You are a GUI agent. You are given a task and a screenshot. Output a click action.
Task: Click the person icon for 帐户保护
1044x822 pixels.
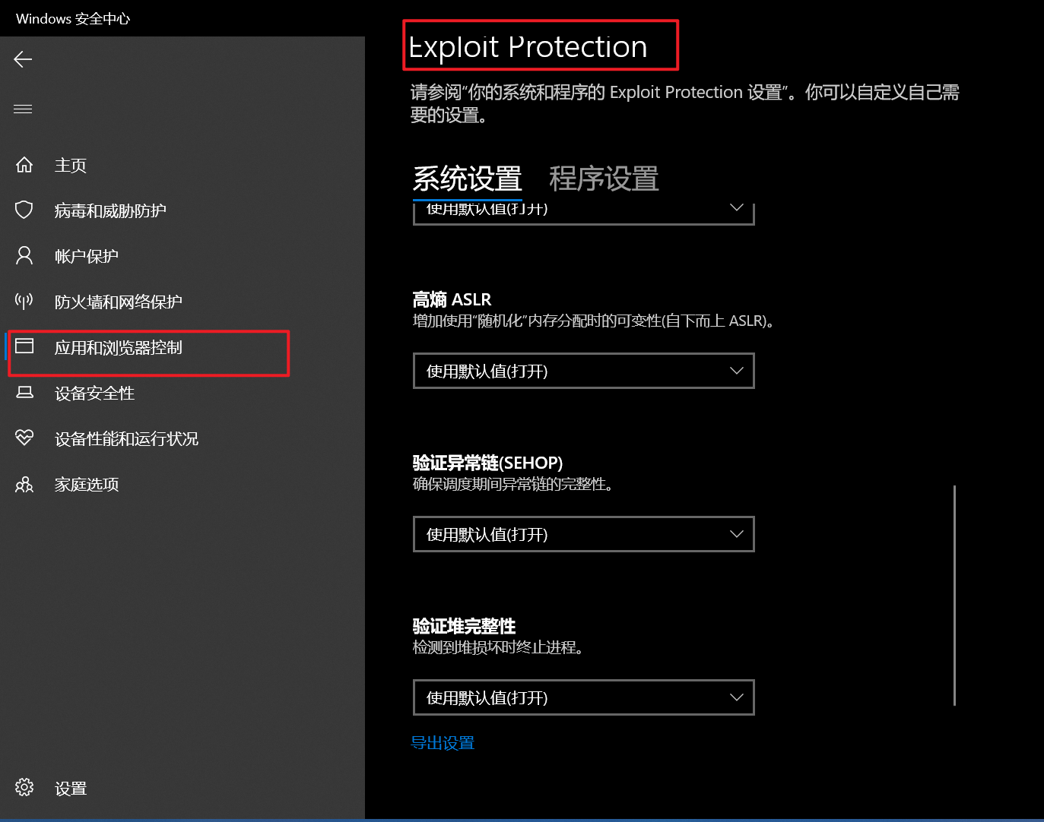pyautogui.click(x=24, y=255)
